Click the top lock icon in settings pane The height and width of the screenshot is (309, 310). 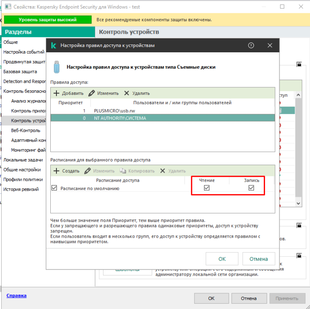(x=299, y=64)
